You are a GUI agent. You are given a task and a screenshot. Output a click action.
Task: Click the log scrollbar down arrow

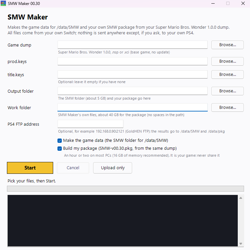coord(241,244)
